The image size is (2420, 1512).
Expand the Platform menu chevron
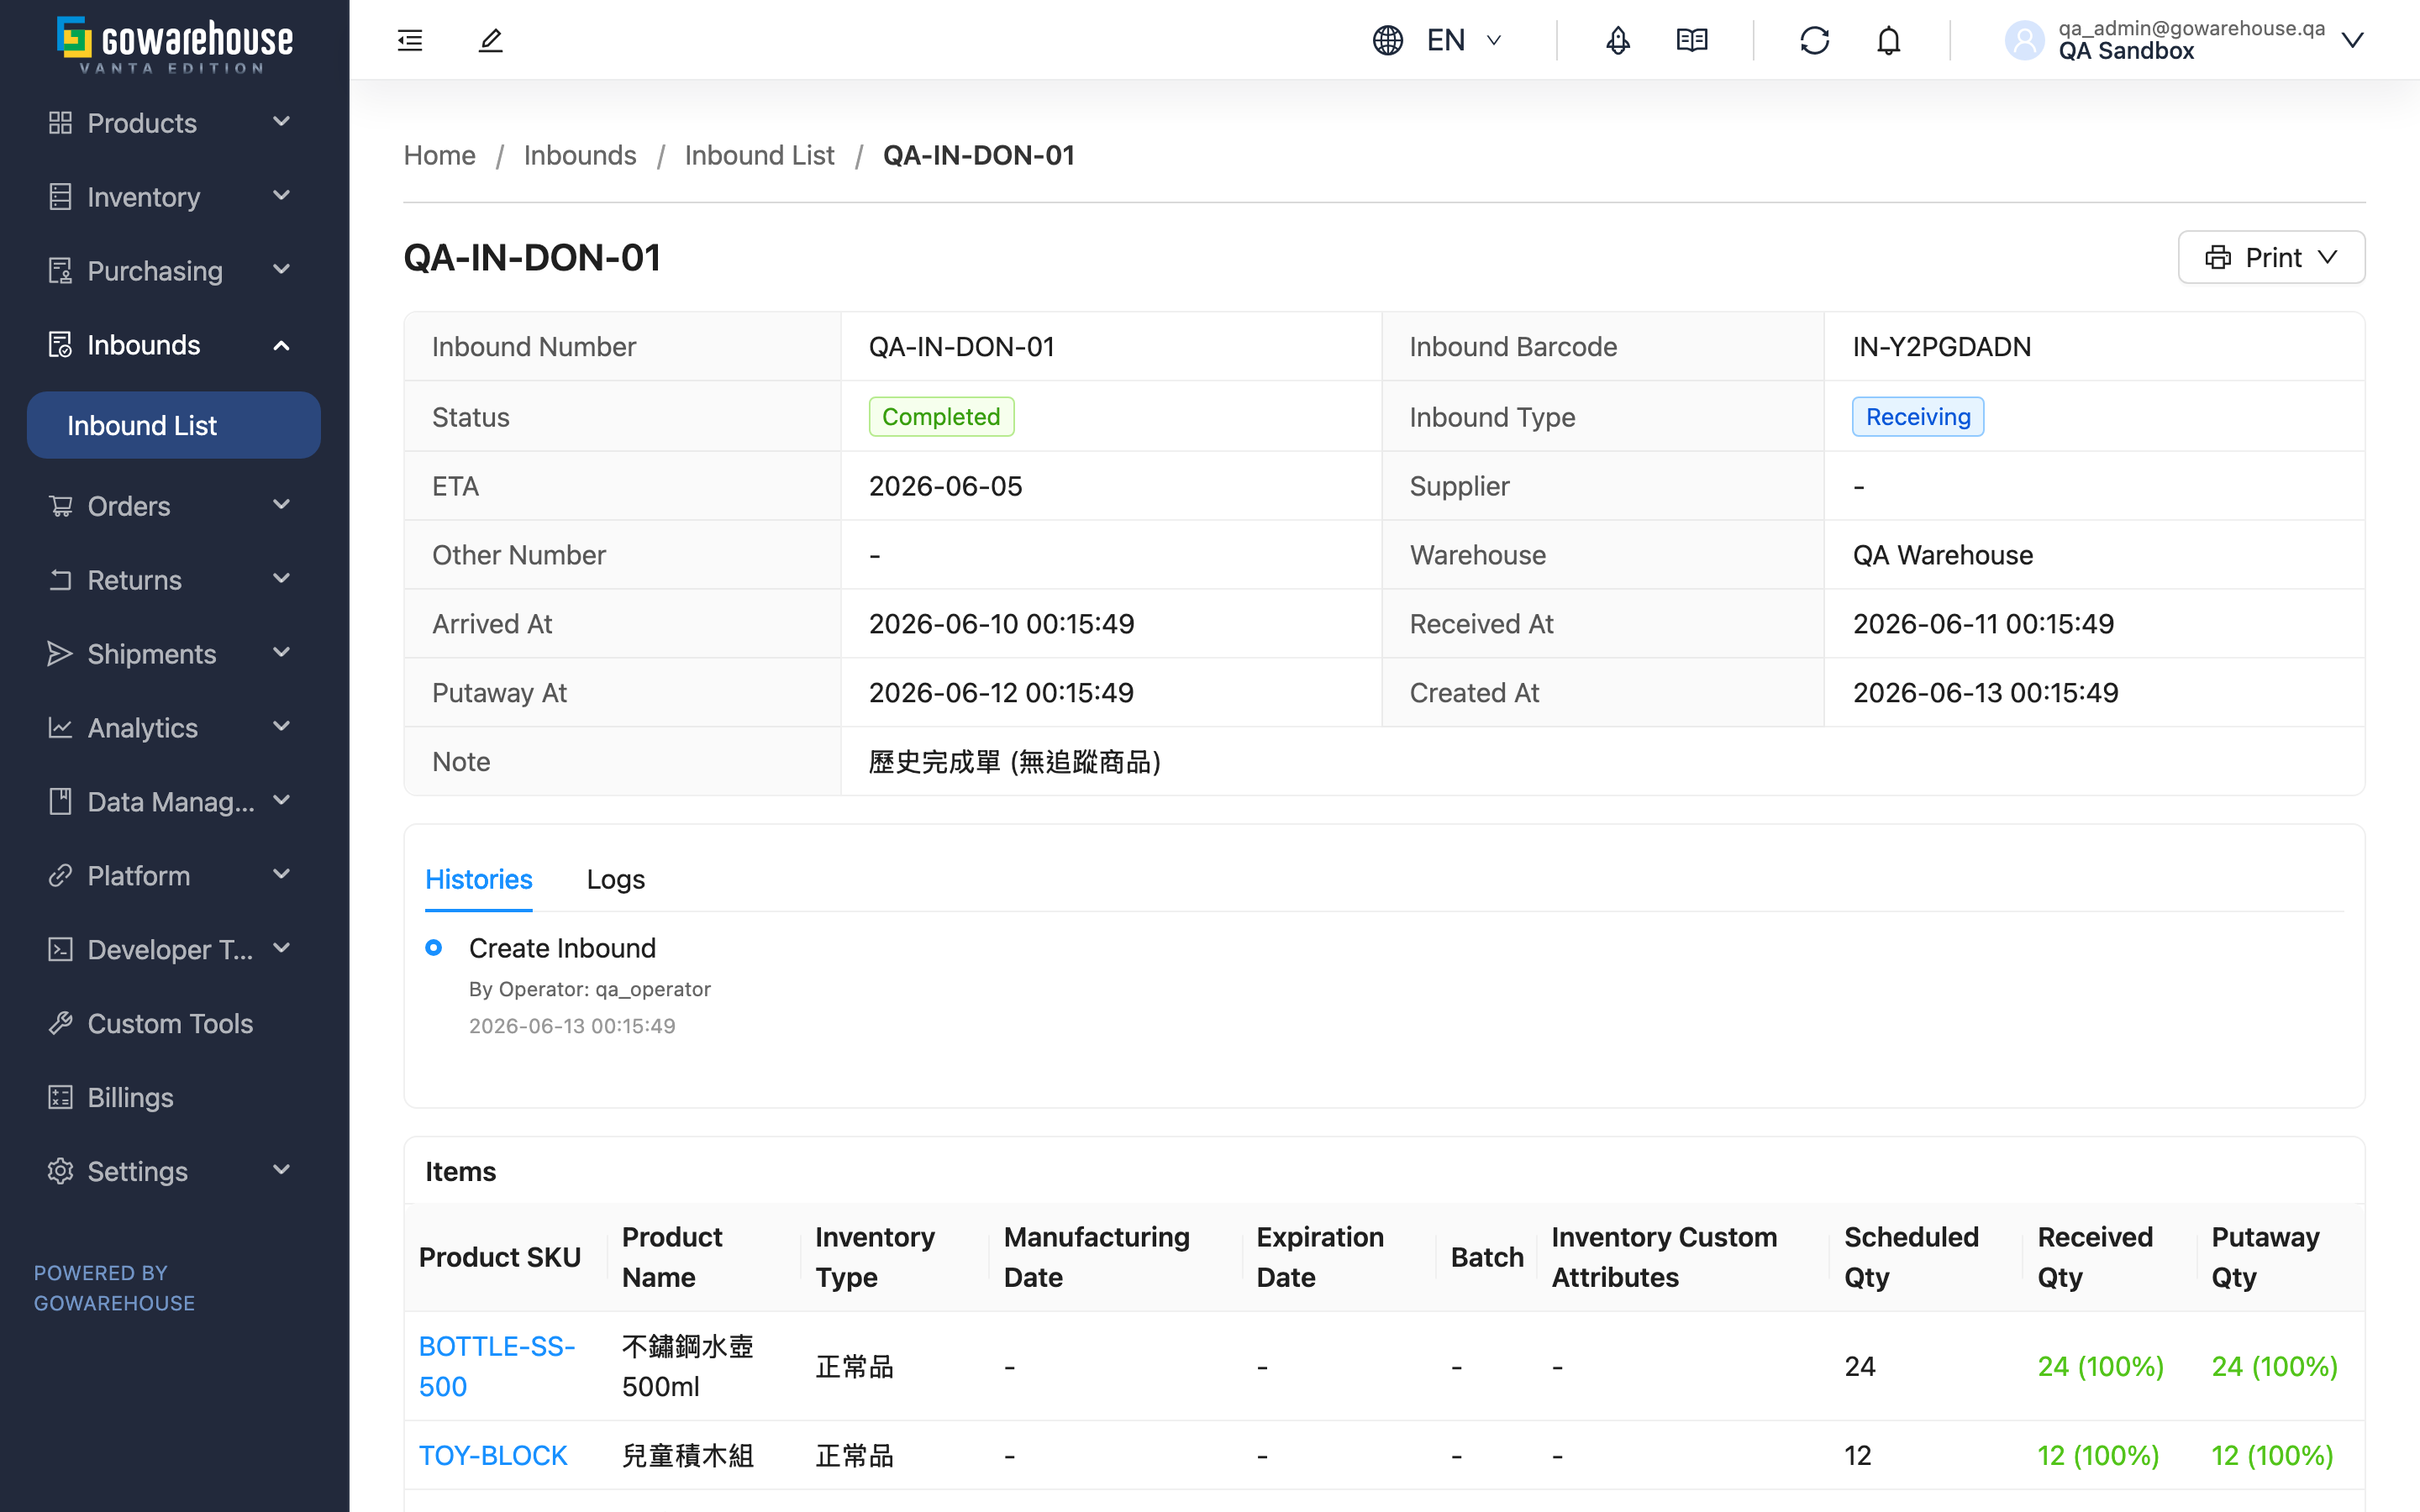click(282, 874)
